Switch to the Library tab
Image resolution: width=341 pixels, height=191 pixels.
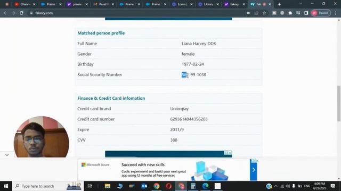(208, 4)
